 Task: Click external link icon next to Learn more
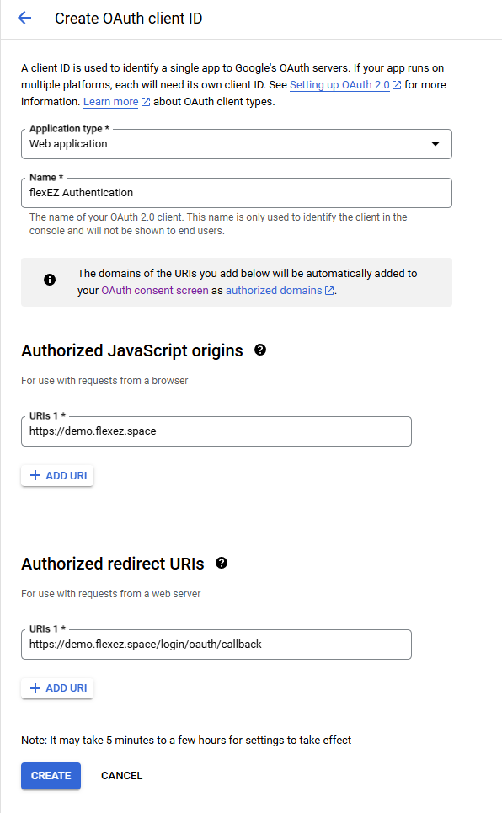click(146, 102)
